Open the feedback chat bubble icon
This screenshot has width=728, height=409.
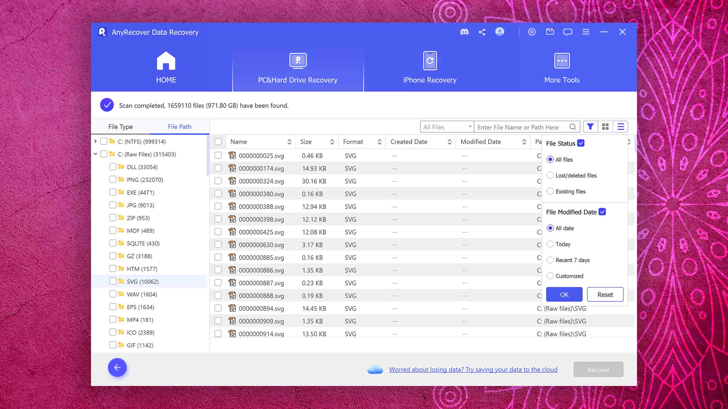(568, 32)
